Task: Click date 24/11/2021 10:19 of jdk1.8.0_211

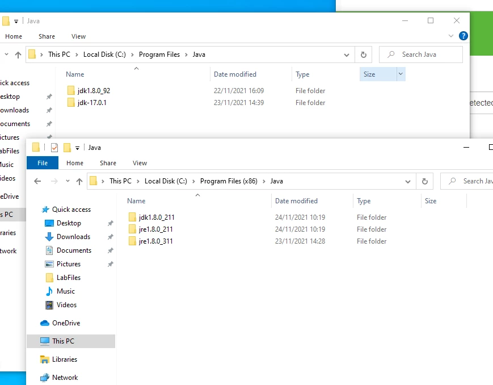Action: (300, 217)
